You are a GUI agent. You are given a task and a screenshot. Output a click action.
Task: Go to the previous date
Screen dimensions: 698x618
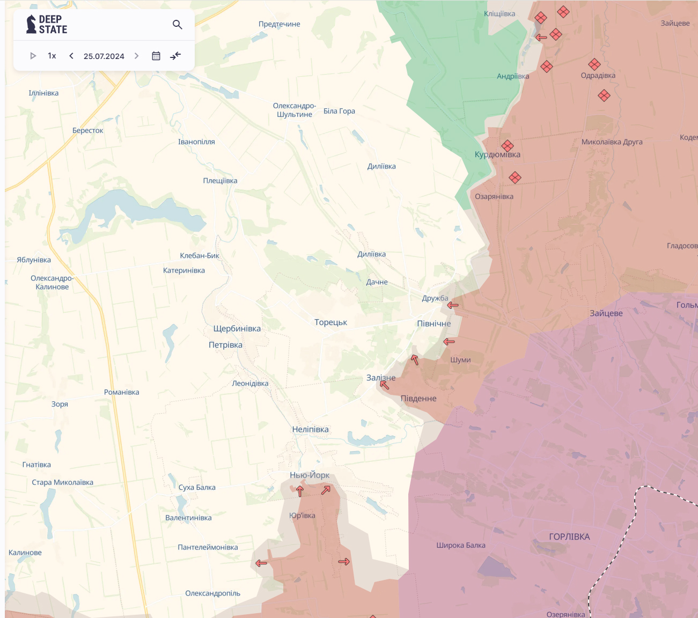point(71,56)
